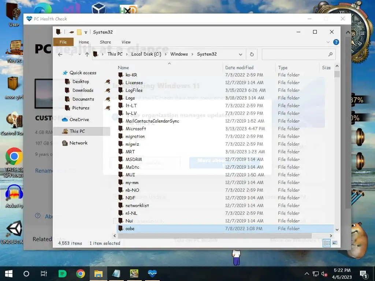Viewport: 375px width, 281px height.
Task: Sort by the Size column header
Action: [326, 68]
